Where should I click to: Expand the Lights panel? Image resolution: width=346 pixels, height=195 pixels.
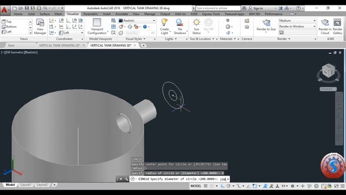pyautogui.click(x=171, y=39)
